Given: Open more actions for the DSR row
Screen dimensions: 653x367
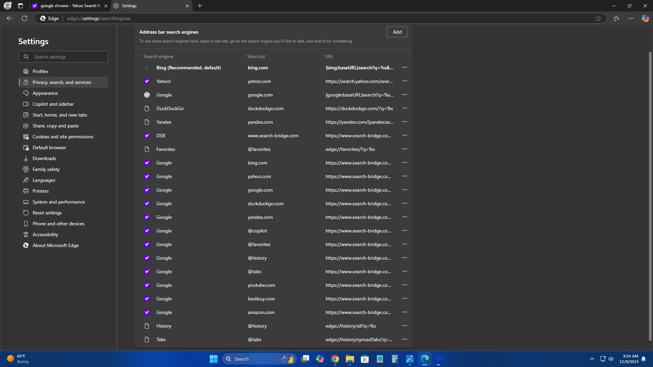Looking at the screenshot, I should click(404, 135).
